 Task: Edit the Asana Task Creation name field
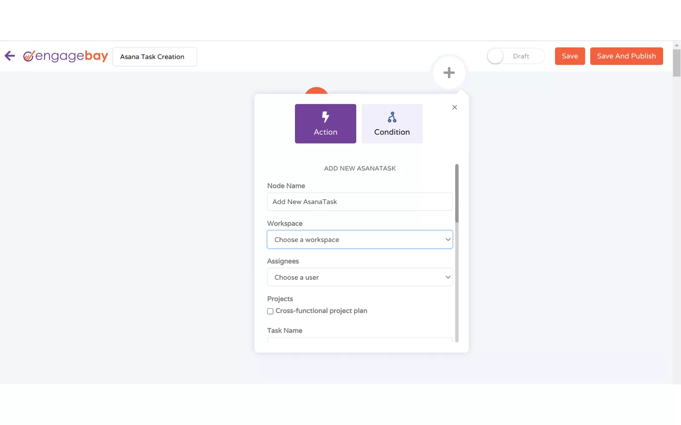(x=155, y=57)
